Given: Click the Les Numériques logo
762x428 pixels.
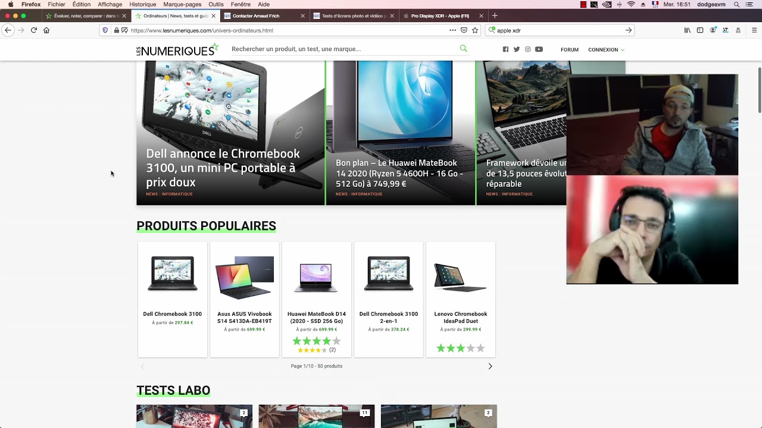Looking at the screenshot, I should 177,50.
